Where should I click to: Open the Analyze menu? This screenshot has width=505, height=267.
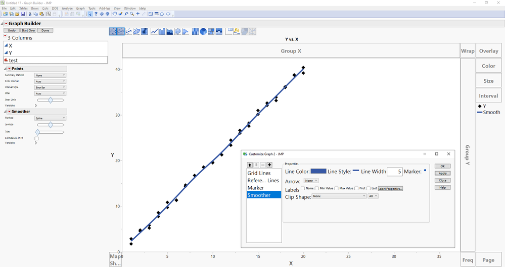(67, 9)
